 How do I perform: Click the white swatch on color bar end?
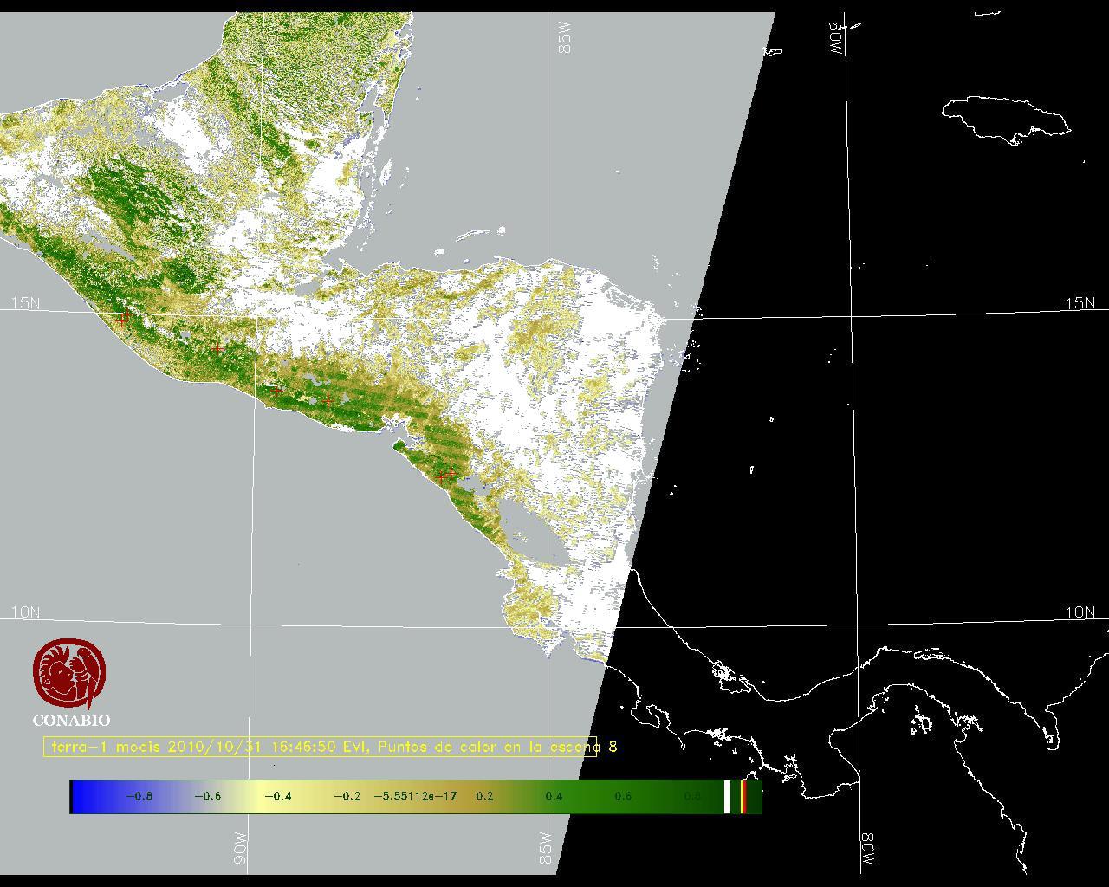click(x=728, y=796)
